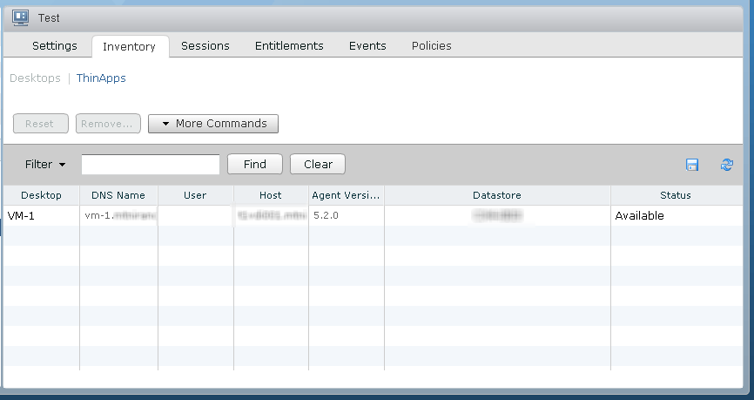Sort by the Status column header
This screenshot has width=754, height=400.
pyautogui.click(x=675, y=195)
